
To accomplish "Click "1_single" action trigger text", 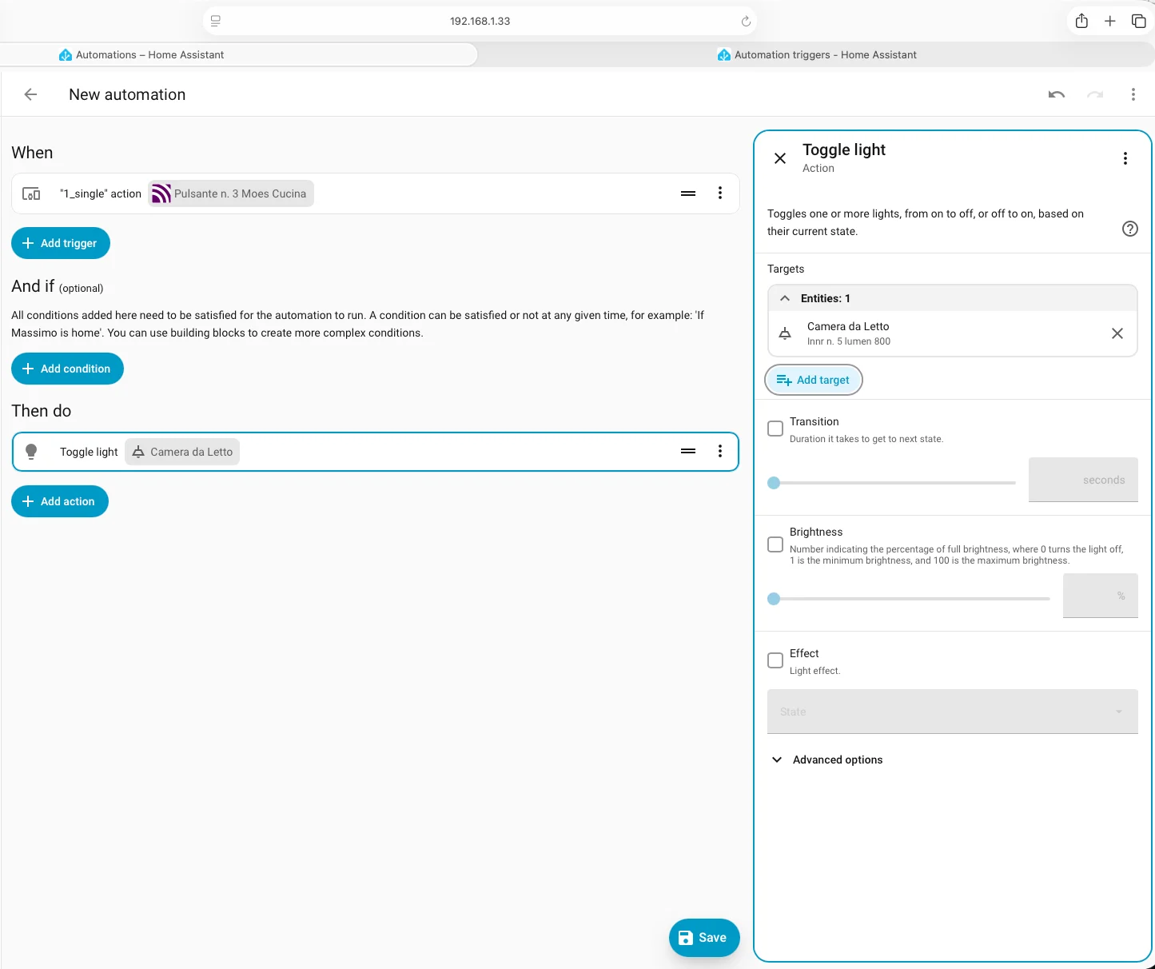I will pos(101,193).
